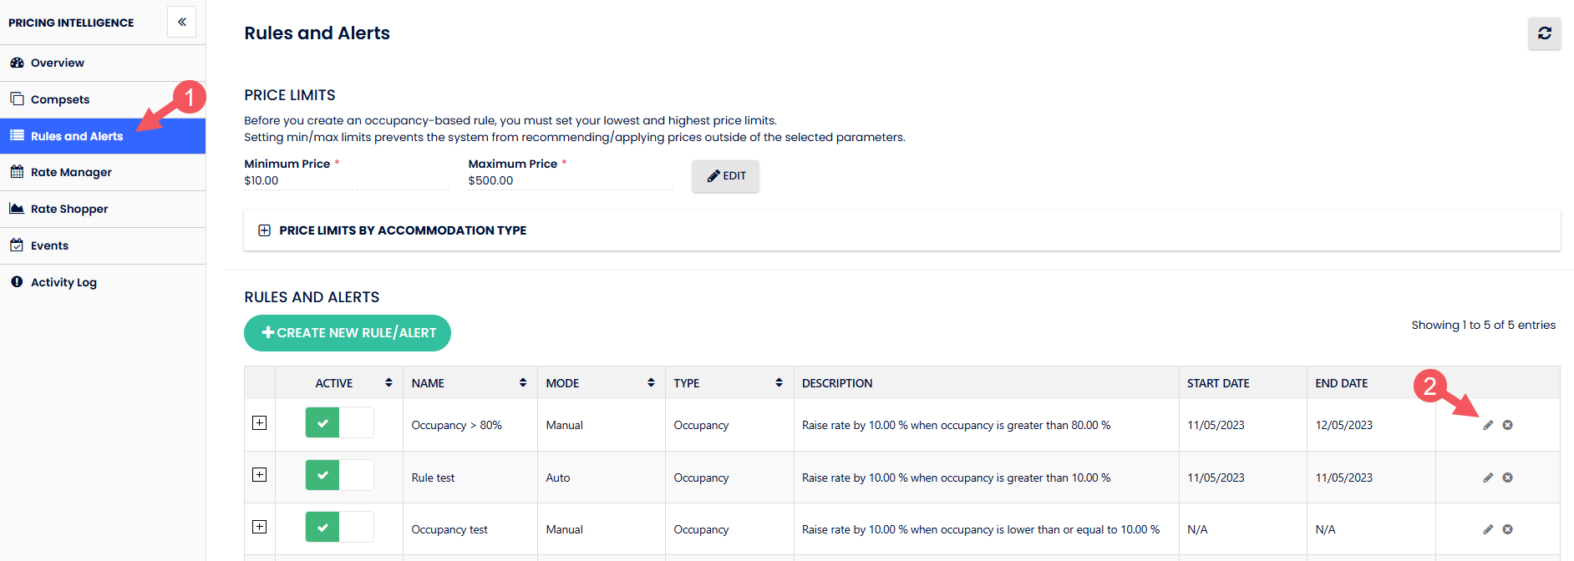Delete the Occupancy test rule

click(1507, 529)
